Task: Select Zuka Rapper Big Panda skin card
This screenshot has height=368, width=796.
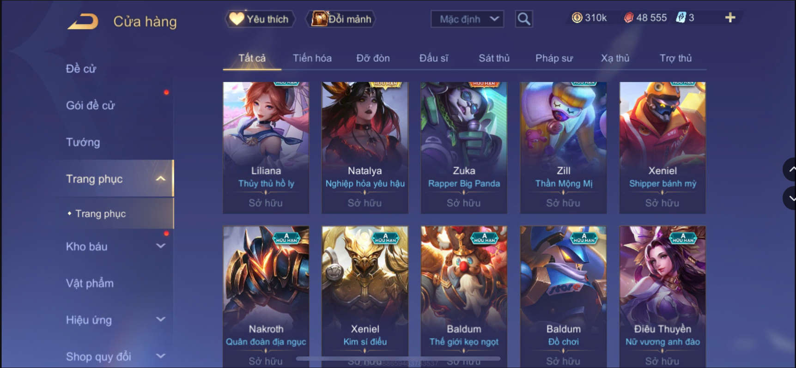Action: tap(464, 148)
